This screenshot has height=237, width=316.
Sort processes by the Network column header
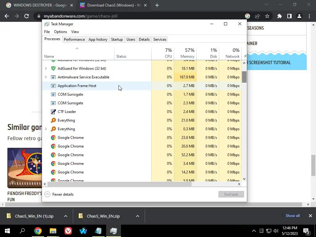[230, 53]
